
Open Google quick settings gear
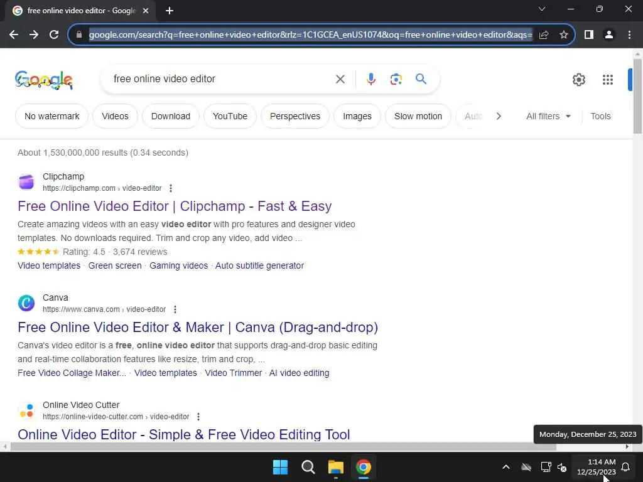[x=578, y=80]
